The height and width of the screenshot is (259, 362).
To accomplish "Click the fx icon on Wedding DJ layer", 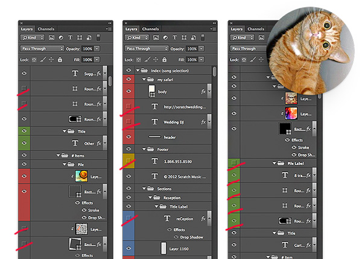I will [203, 121].
